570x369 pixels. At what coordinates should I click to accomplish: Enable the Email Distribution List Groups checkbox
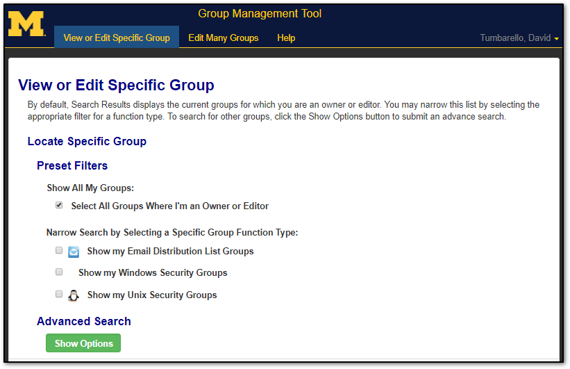tap(59, 251)
